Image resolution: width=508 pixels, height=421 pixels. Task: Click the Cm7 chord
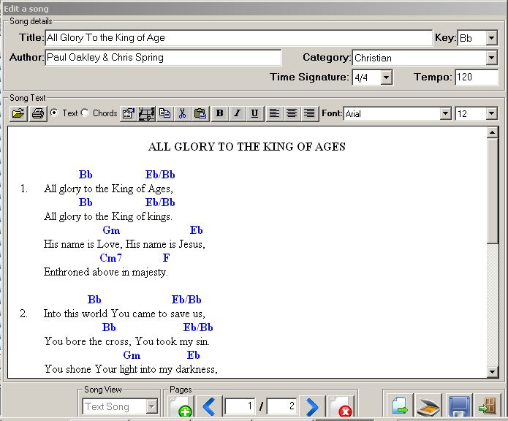111,258
